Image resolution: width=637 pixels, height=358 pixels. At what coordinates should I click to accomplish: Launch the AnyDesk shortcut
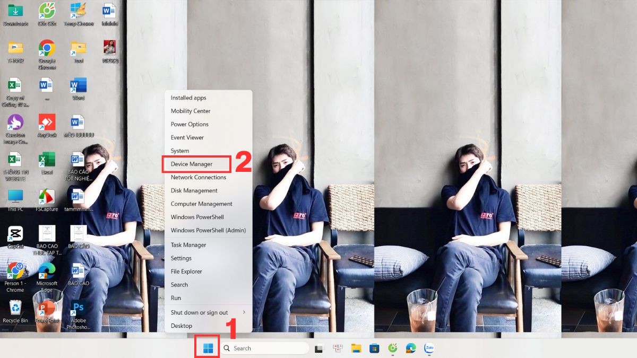click(47, 126)
